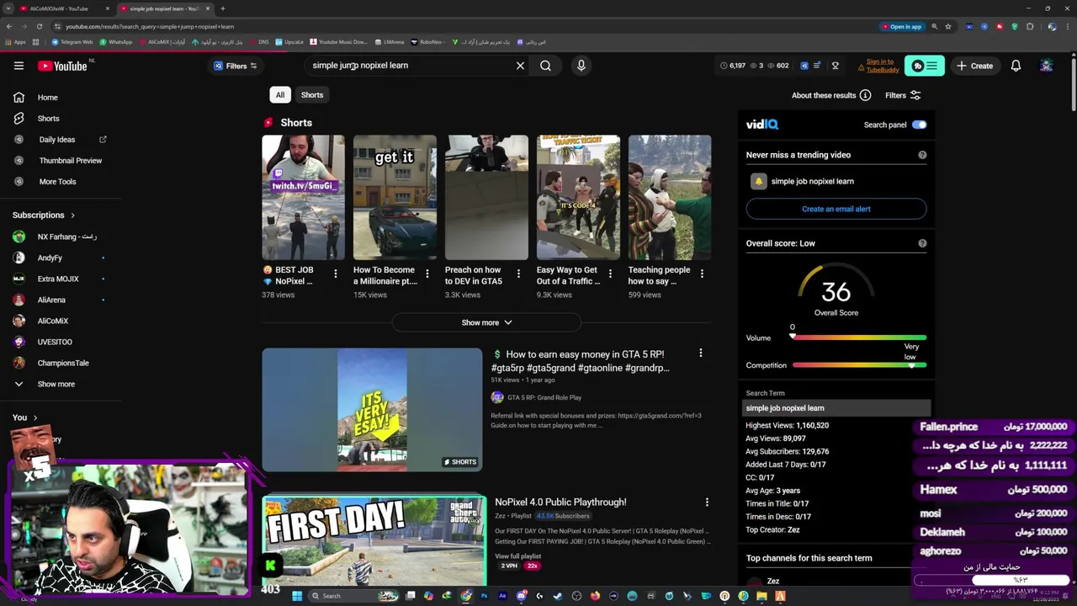Select the Shorts filter chip

312,95
